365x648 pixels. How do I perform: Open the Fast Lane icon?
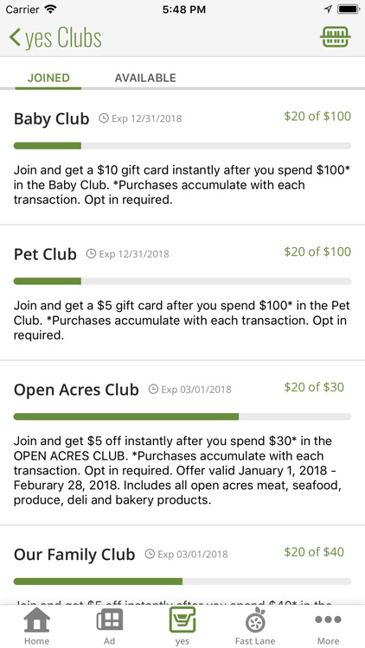(x=255, y=619)
